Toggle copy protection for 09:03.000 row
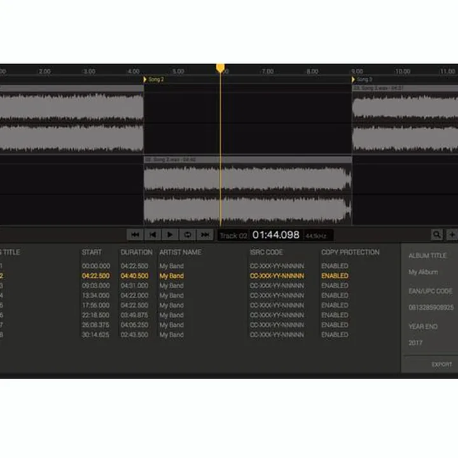 point(335,286)
